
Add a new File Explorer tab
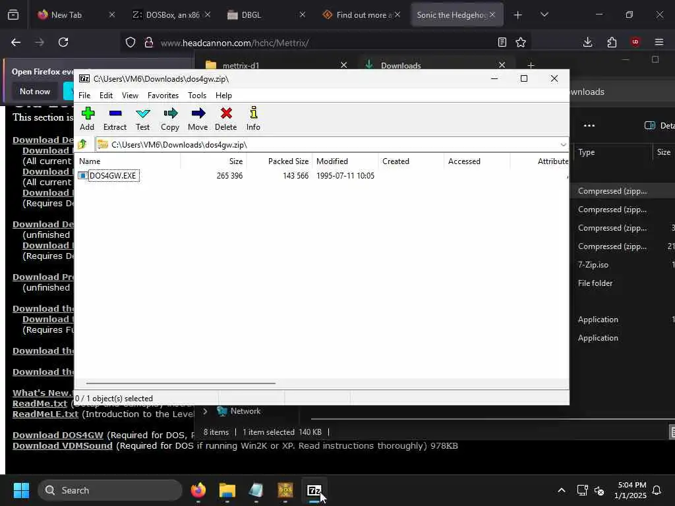531,65
